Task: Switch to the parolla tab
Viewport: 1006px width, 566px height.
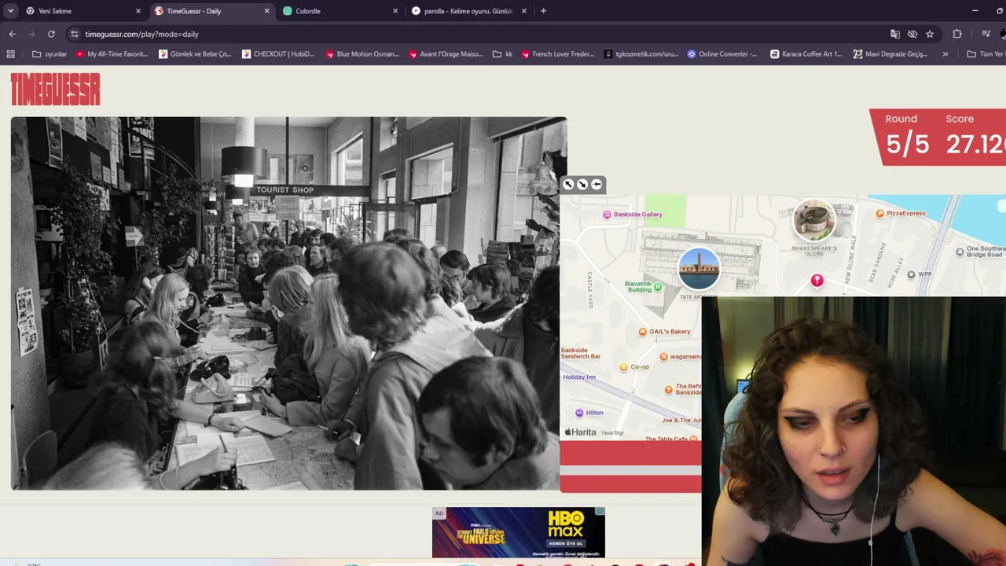Action: (x=468, y=11)
